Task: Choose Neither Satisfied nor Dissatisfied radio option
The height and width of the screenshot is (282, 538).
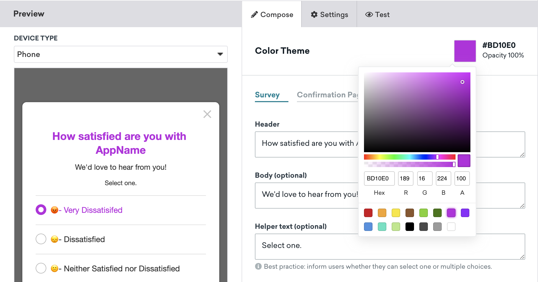Action: pyautogui.click(x=41, y=268)
